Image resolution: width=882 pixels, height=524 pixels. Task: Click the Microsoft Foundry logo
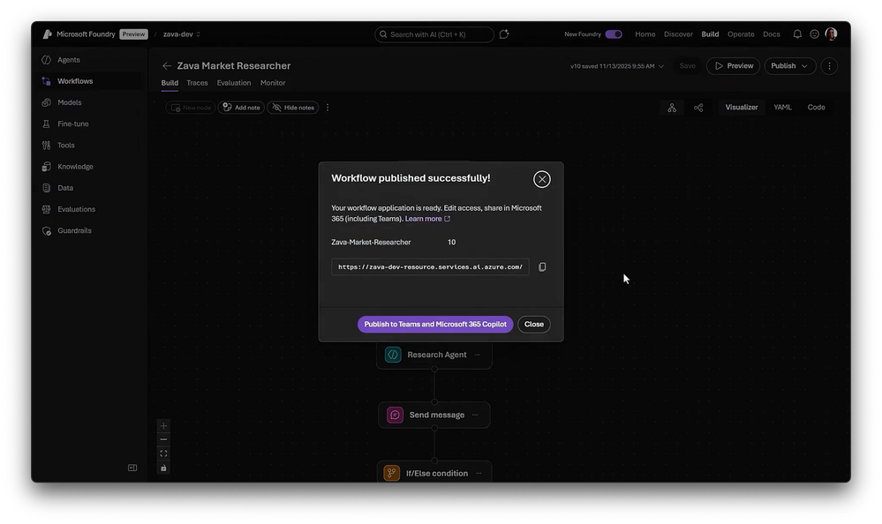pos(48,34)
